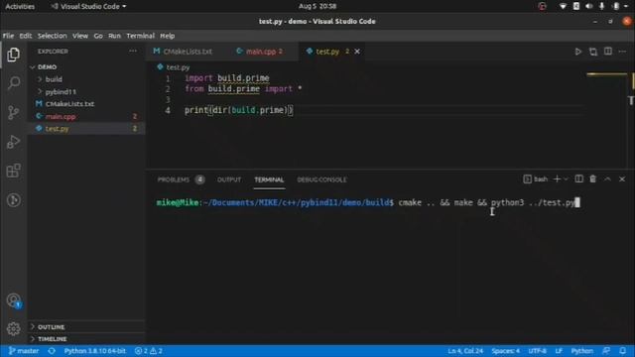Open the launch profile dropdown beside the plus icon
The width and height of the screenshot is (635, 357).
pyautogui.click(x=567, y=178)
